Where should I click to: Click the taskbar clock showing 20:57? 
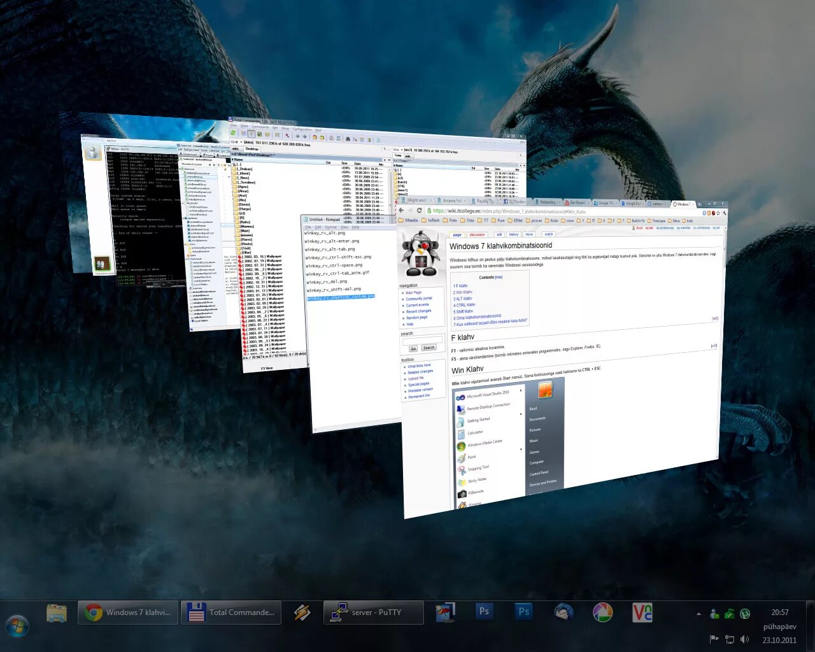(780, 612)
